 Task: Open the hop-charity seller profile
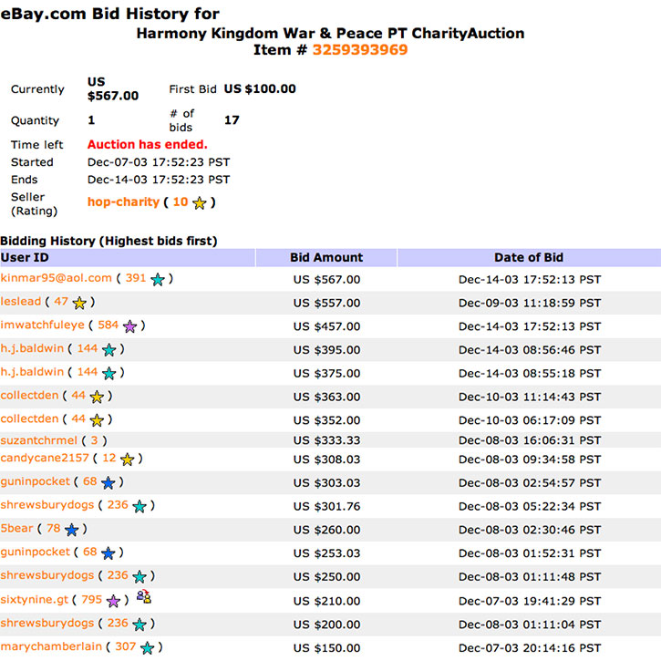tap(123, 201)
